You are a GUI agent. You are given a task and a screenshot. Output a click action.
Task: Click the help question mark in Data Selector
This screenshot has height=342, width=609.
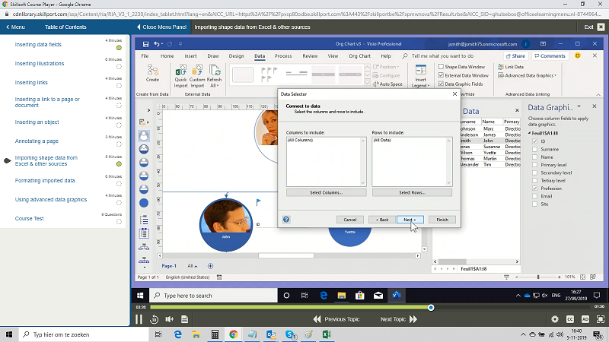286,220
